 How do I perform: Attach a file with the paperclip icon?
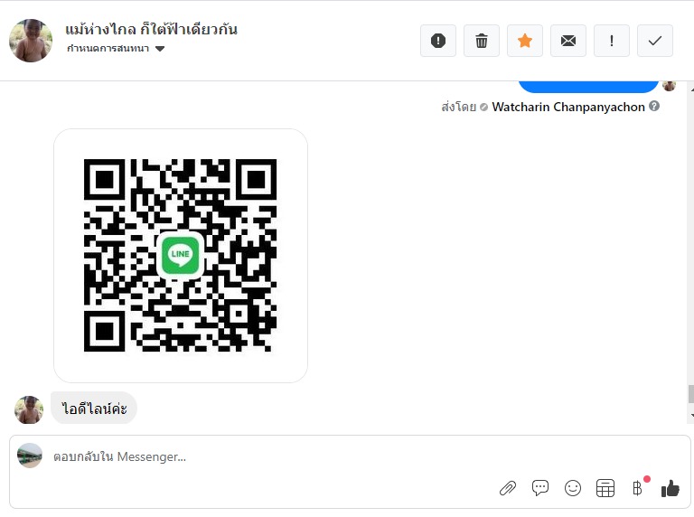click(508, 488)
